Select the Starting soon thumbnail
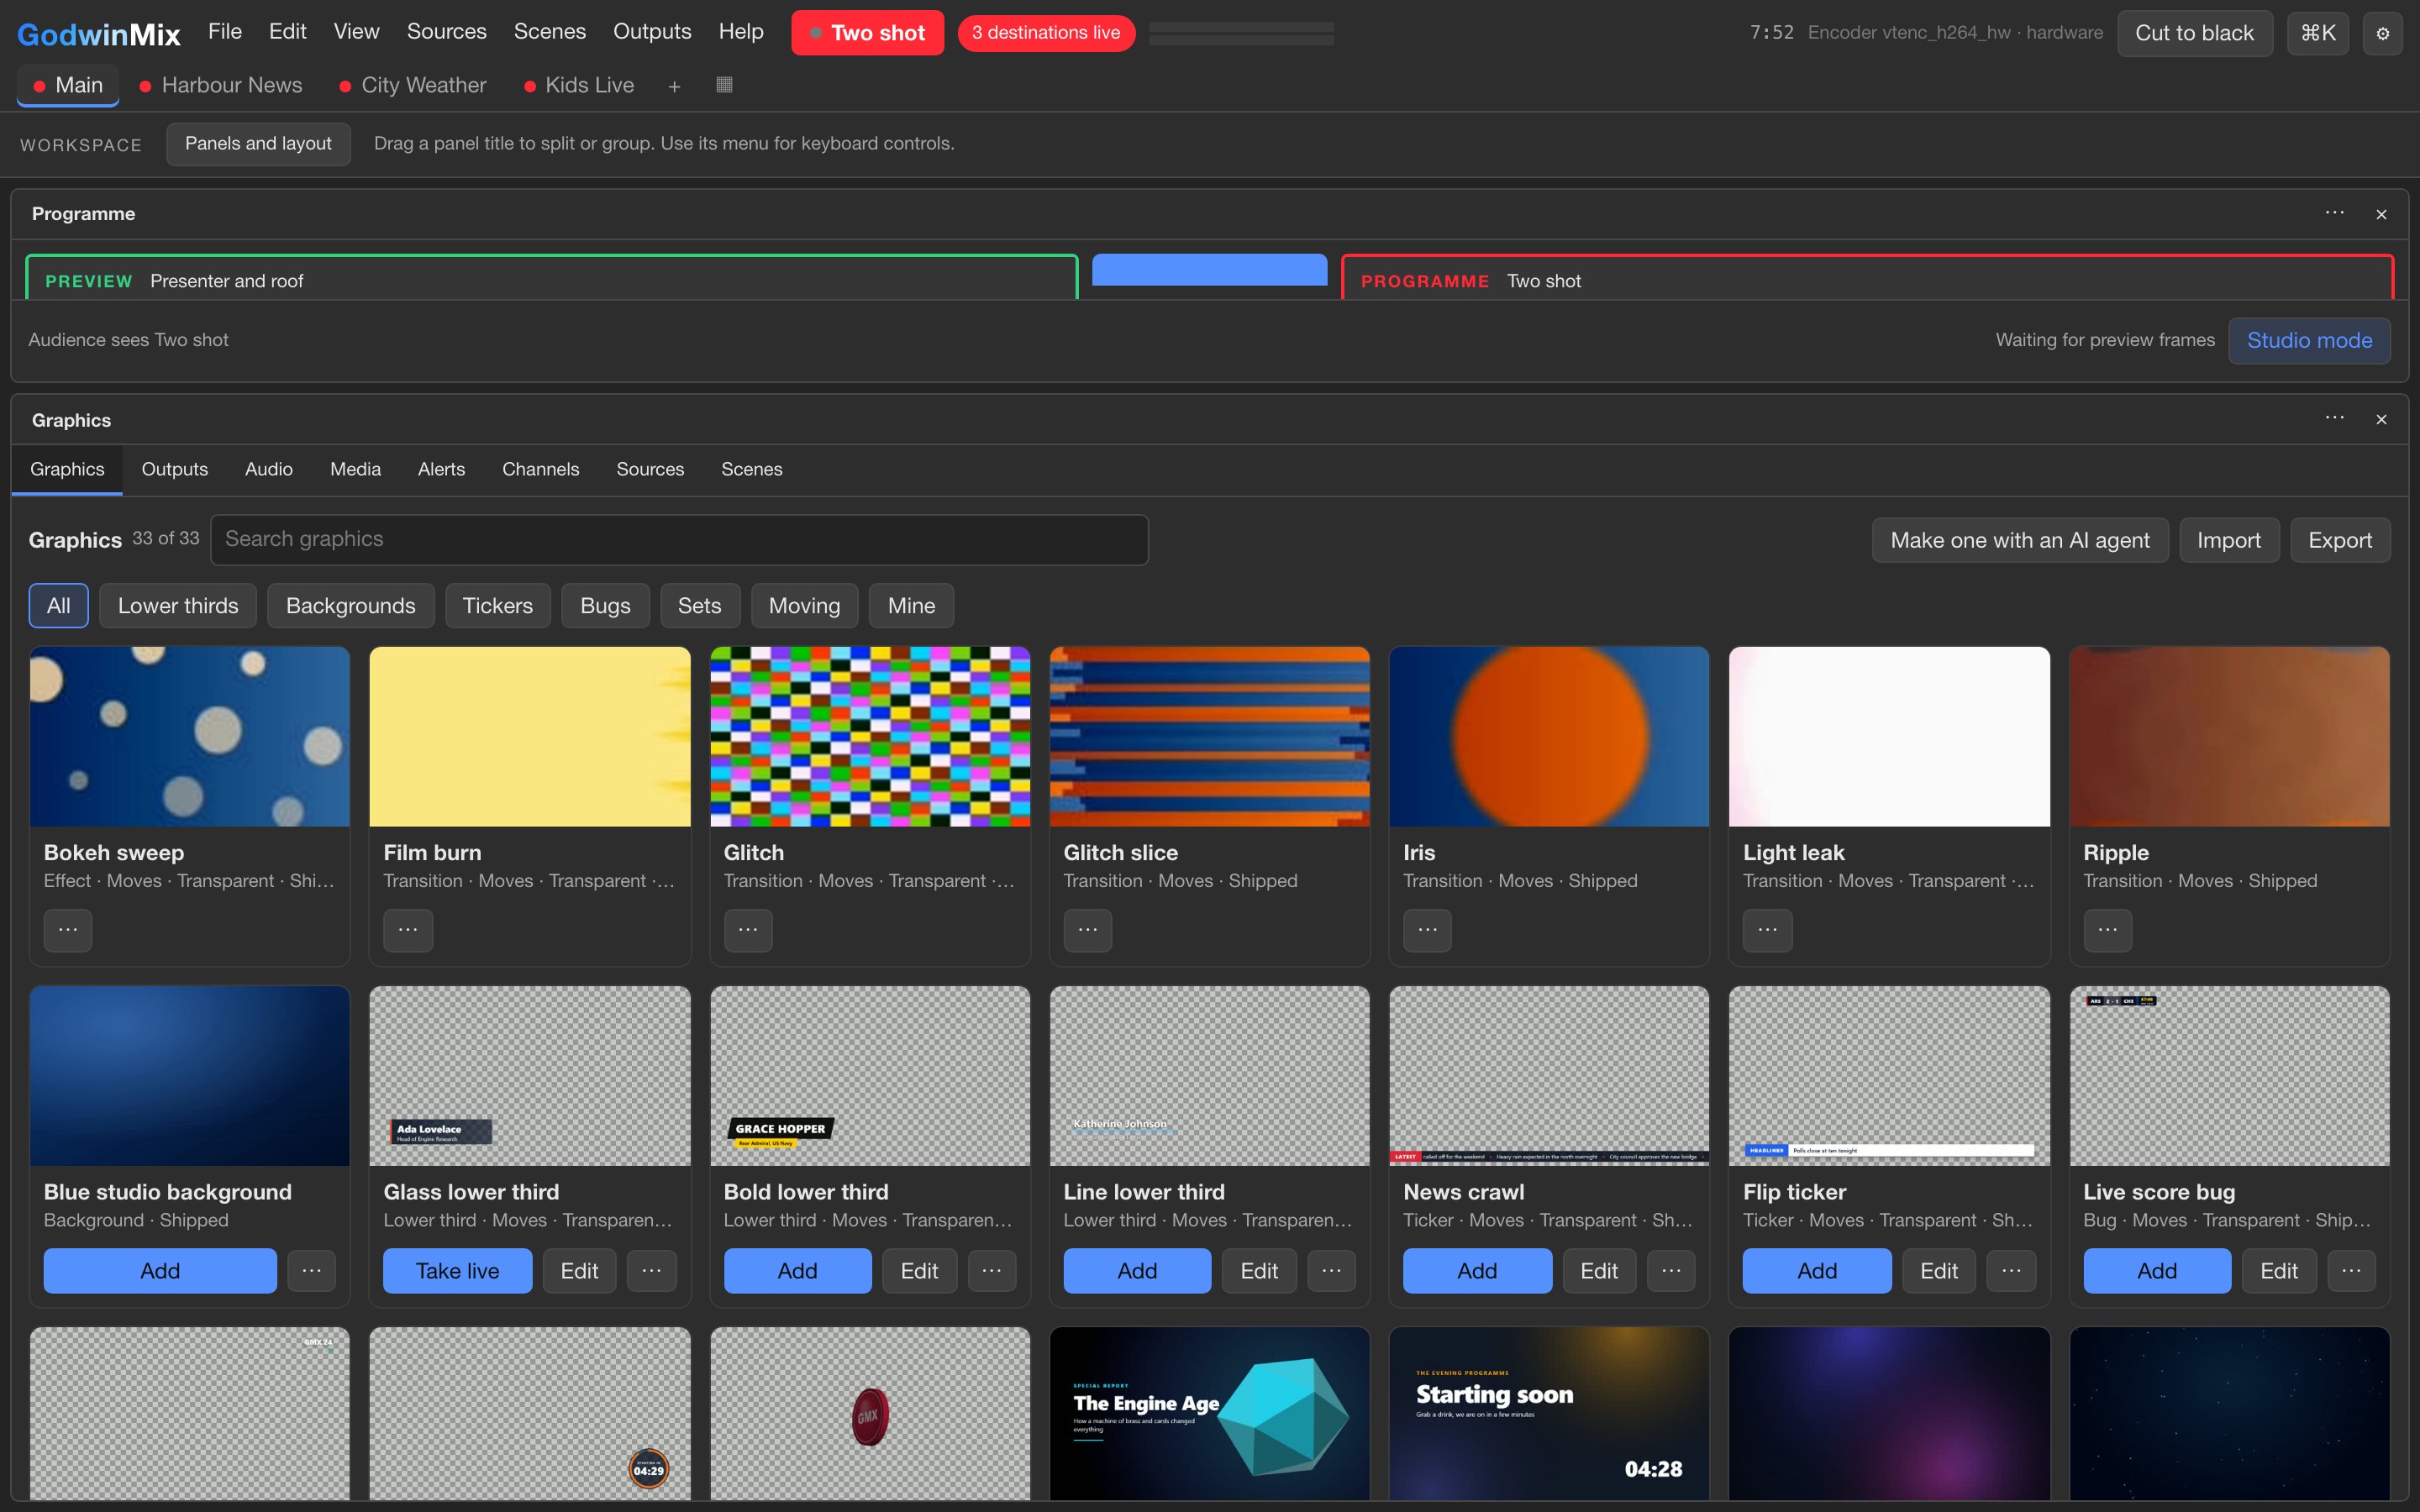 (x=1549, y=1414)
